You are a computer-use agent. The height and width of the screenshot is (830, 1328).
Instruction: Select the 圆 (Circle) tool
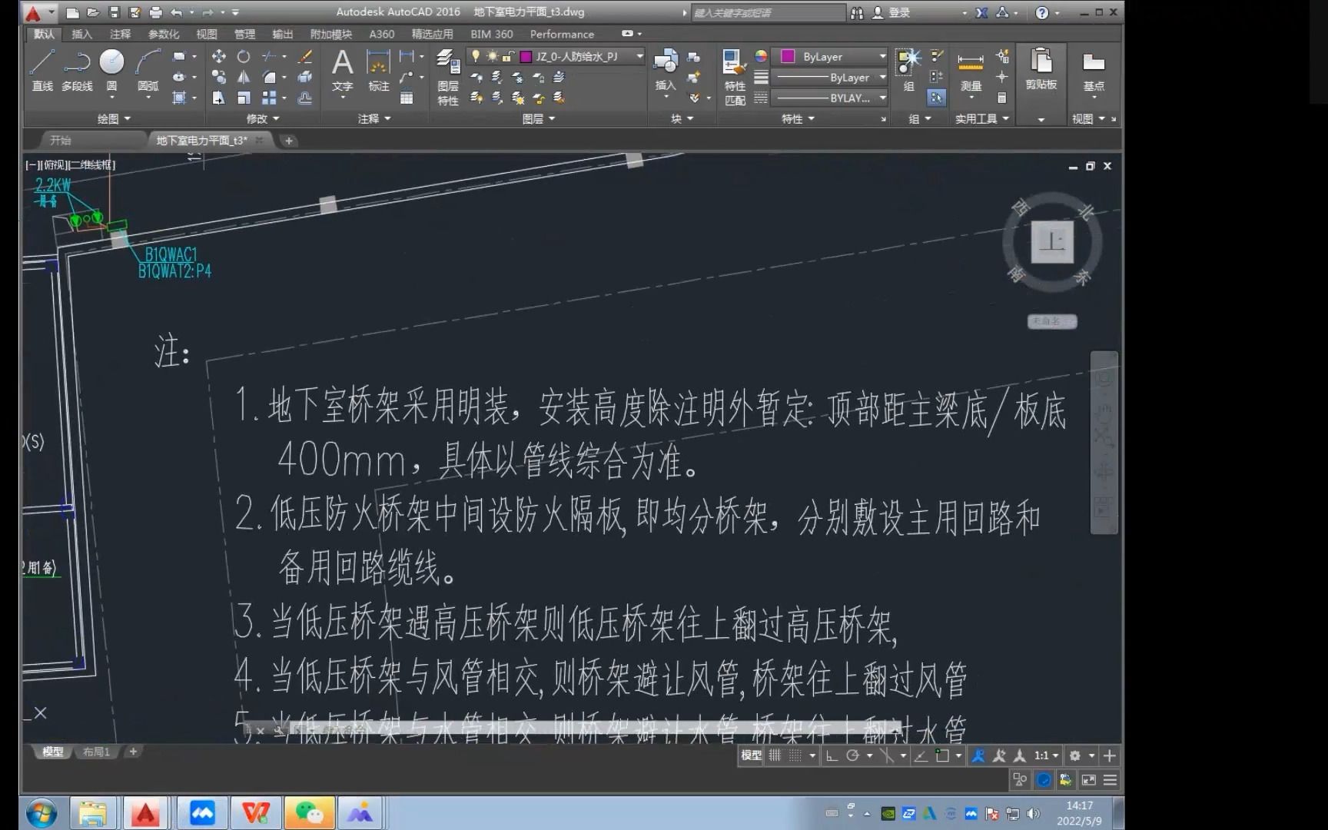tap(111, 61)
